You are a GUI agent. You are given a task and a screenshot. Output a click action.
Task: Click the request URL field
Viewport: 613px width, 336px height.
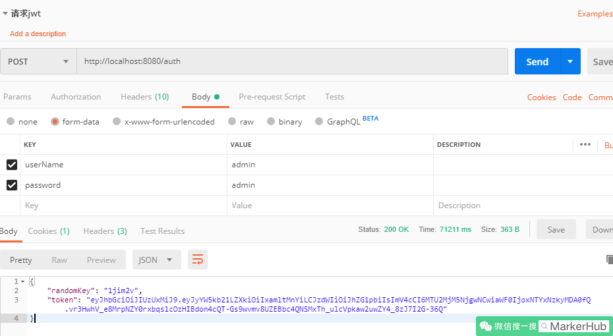[x=292, y=61]
